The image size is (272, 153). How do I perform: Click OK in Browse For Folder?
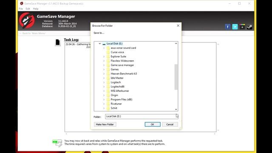click(x=153, y=125)
